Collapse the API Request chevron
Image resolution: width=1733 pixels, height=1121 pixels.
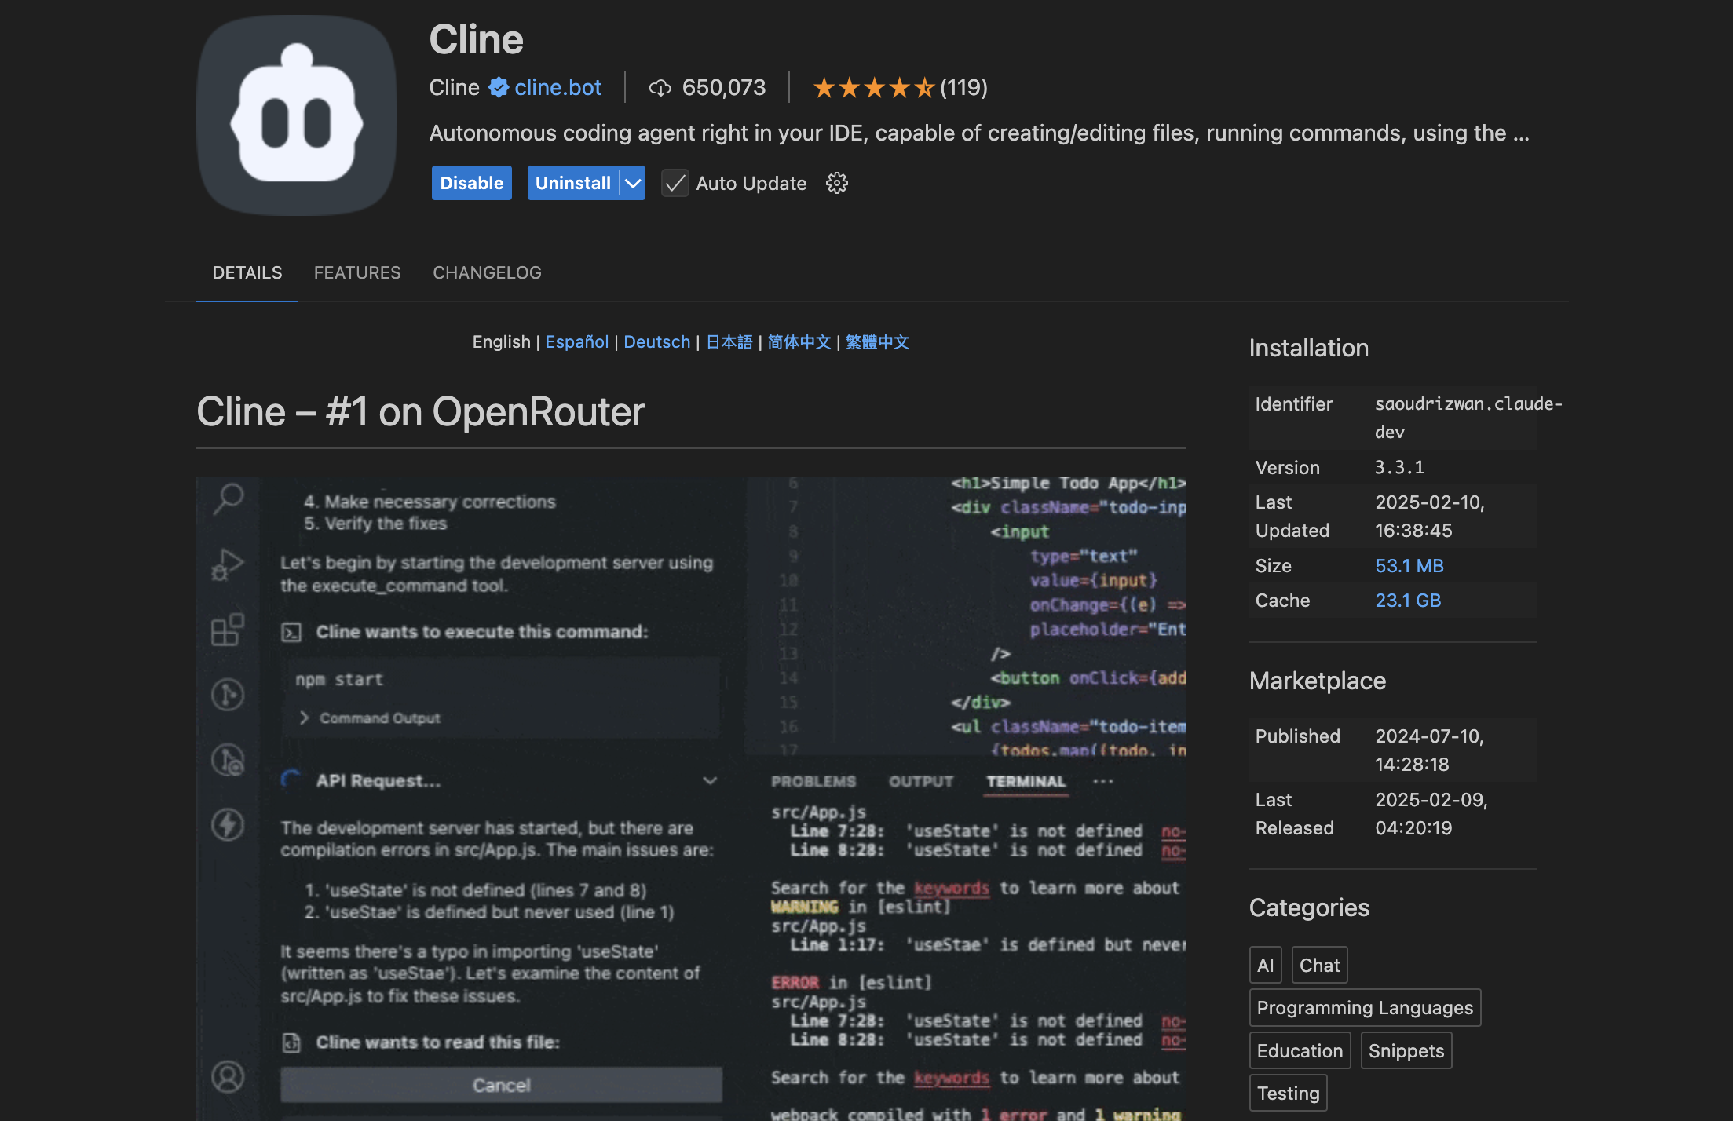pos(710,780)
